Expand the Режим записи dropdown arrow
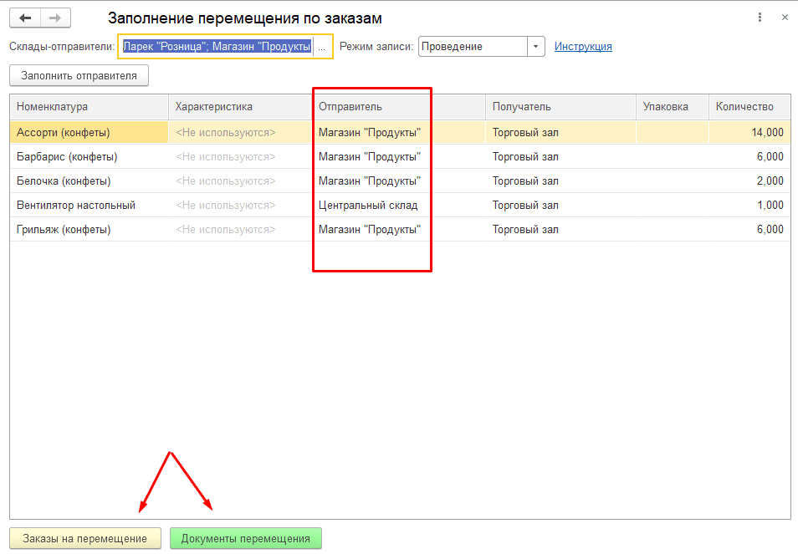798x554 pixels. [535, 46]
